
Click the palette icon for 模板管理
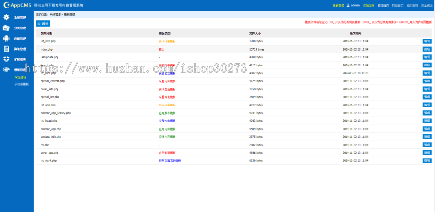tap(6, 70)
